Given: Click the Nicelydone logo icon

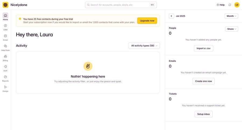Looking at the screenshot, I should tap(5, 5).
